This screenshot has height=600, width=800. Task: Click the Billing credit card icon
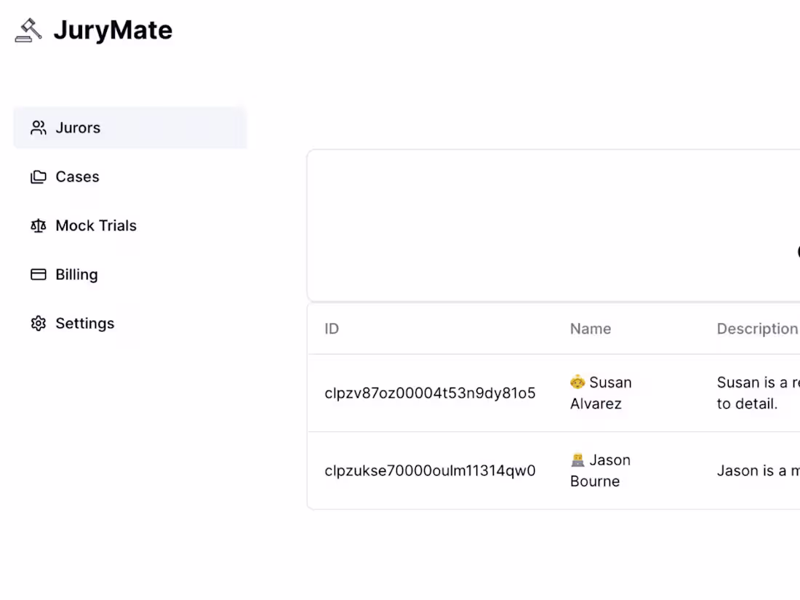pyautogui.click(x=39, y=274)
